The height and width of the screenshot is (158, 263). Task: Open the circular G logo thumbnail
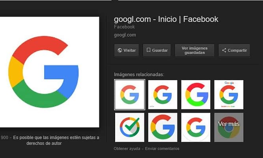tap(196, 127)
